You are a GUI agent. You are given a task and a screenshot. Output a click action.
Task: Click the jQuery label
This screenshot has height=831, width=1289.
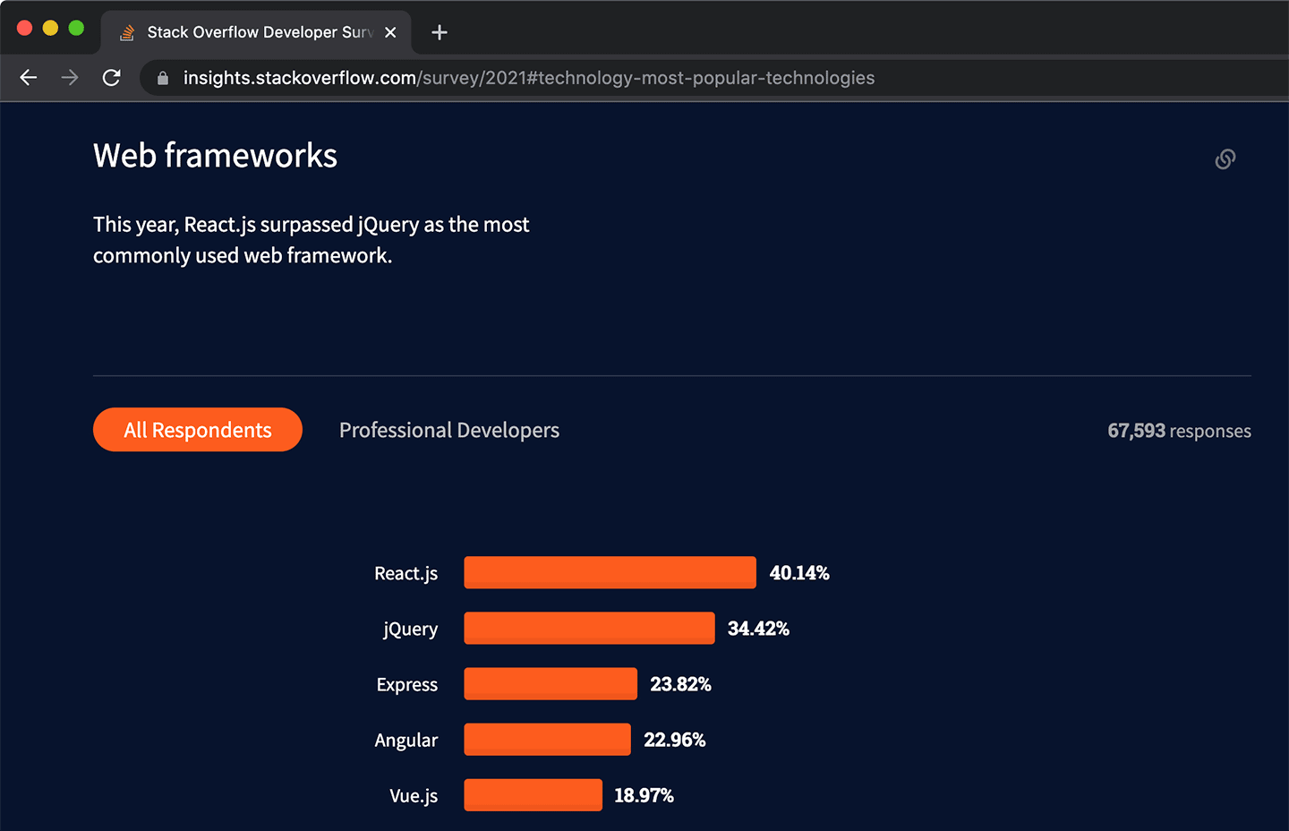[410, 630]
